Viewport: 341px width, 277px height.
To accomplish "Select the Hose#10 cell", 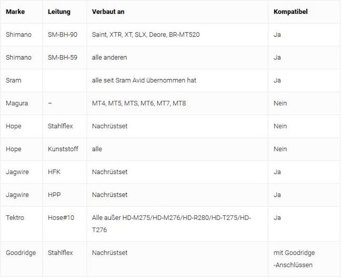I will (x=60, y=218).
